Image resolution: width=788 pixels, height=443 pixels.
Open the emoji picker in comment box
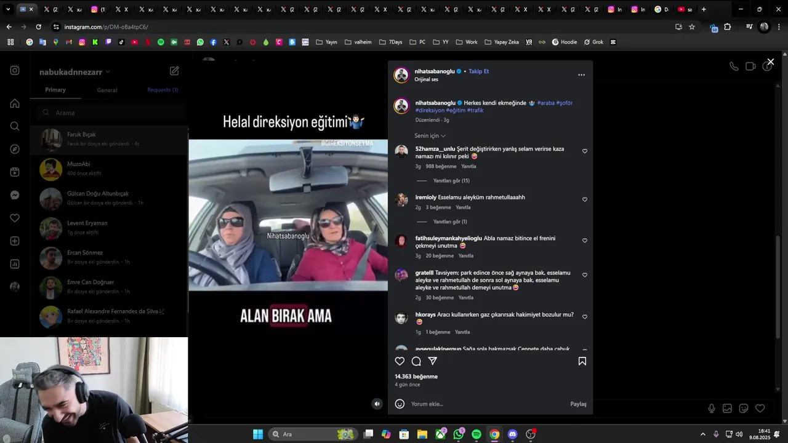coord(400,404)
